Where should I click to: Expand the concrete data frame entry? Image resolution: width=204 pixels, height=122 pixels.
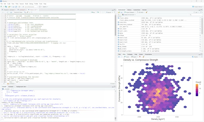118,22
